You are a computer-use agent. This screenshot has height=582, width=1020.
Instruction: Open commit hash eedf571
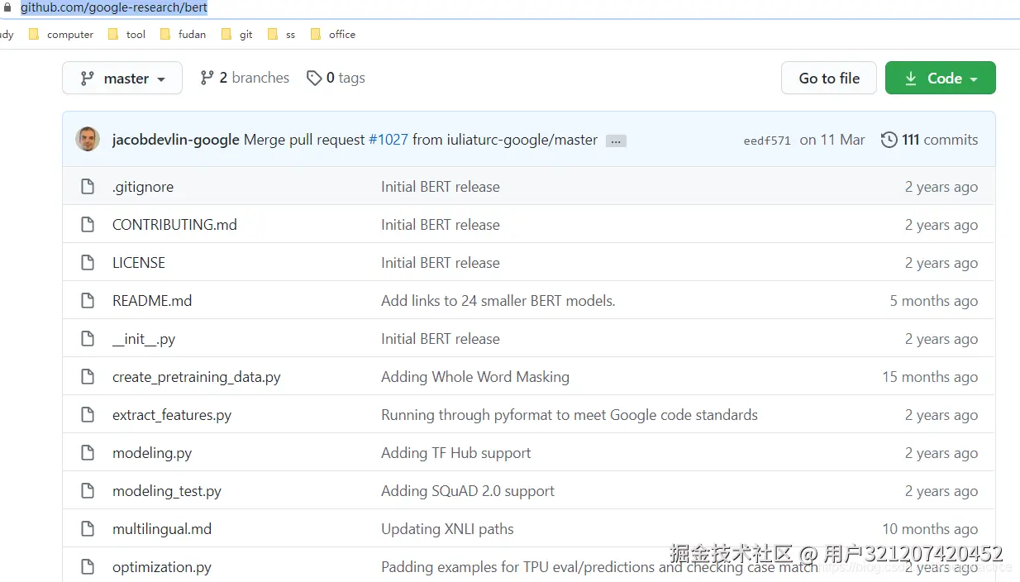(767, 141)
